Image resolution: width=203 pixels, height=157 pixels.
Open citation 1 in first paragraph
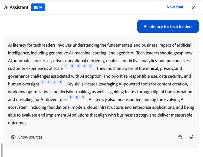[66, 66]
